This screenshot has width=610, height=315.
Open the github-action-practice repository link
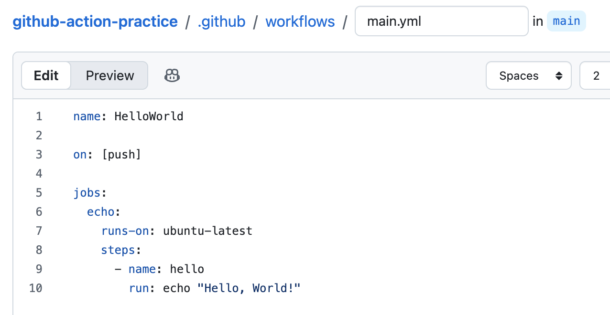coord(95,21)
